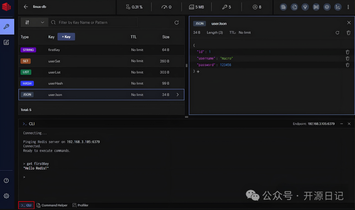Click the chevron on the userJson row

pos(177,94)
